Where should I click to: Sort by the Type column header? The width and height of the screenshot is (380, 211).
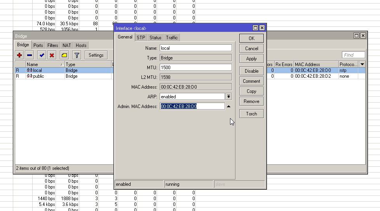pos(88,65)
